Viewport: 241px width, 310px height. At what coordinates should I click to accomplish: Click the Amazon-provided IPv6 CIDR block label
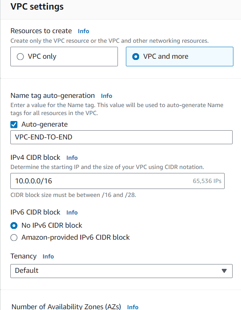[x=76, y=237]
